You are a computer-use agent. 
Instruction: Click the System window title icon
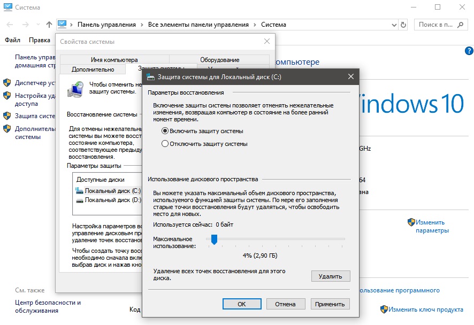(8, 7)
